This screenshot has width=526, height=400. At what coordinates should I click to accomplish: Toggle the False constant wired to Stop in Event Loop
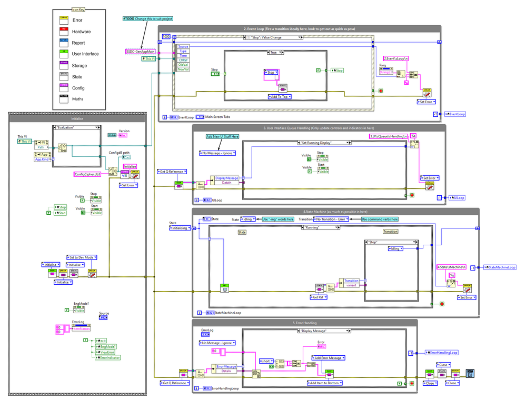pyautogui.click(x=319, y=71)
